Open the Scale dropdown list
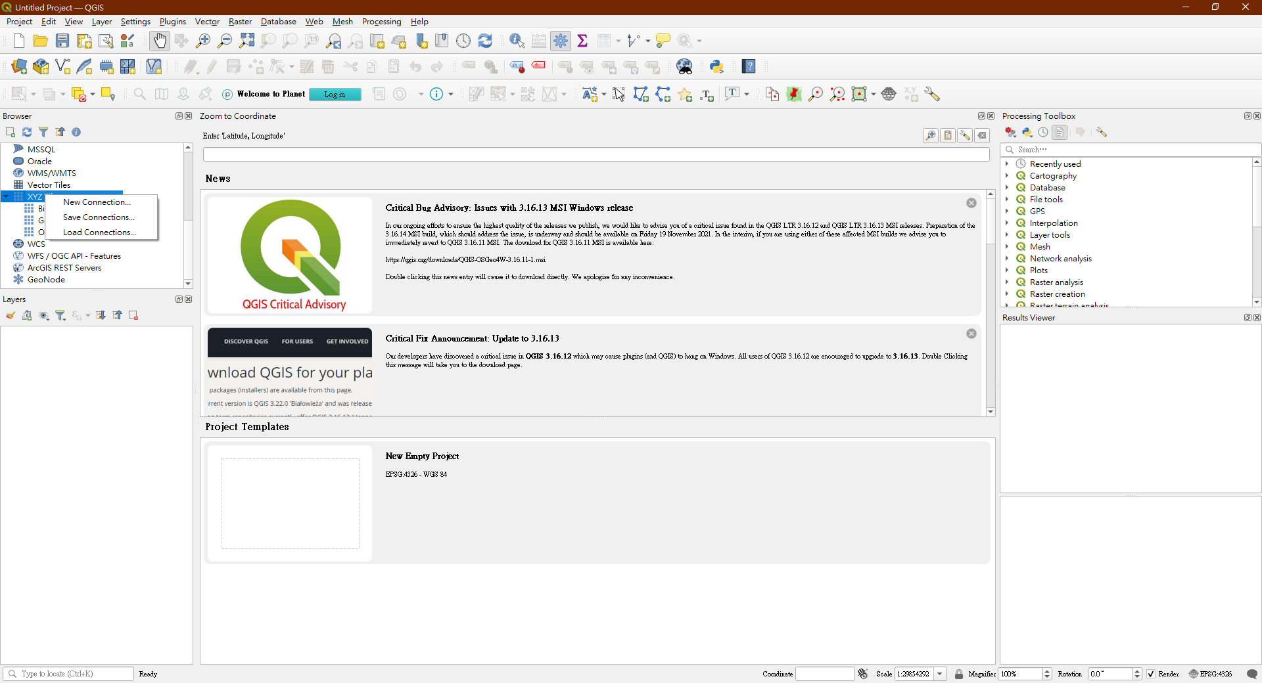This screenshot has height=683, width=1262. pos(940,674)
